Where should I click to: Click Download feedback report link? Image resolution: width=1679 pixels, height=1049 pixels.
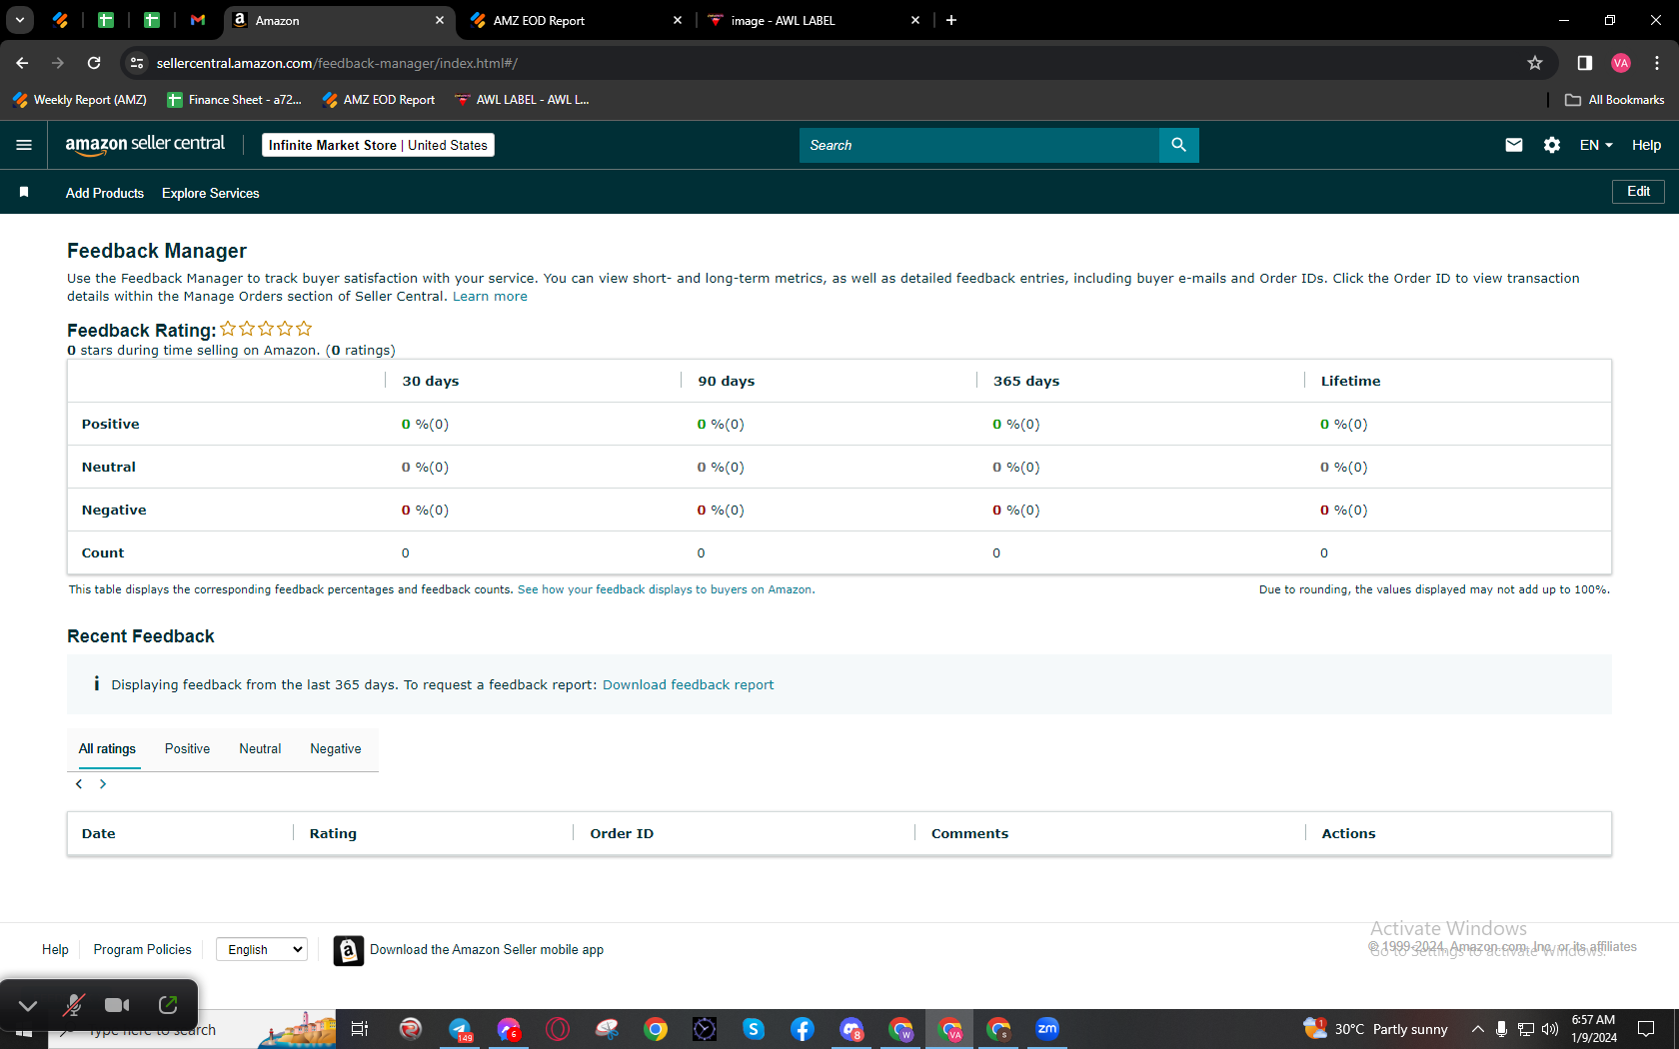pos(688,684)
